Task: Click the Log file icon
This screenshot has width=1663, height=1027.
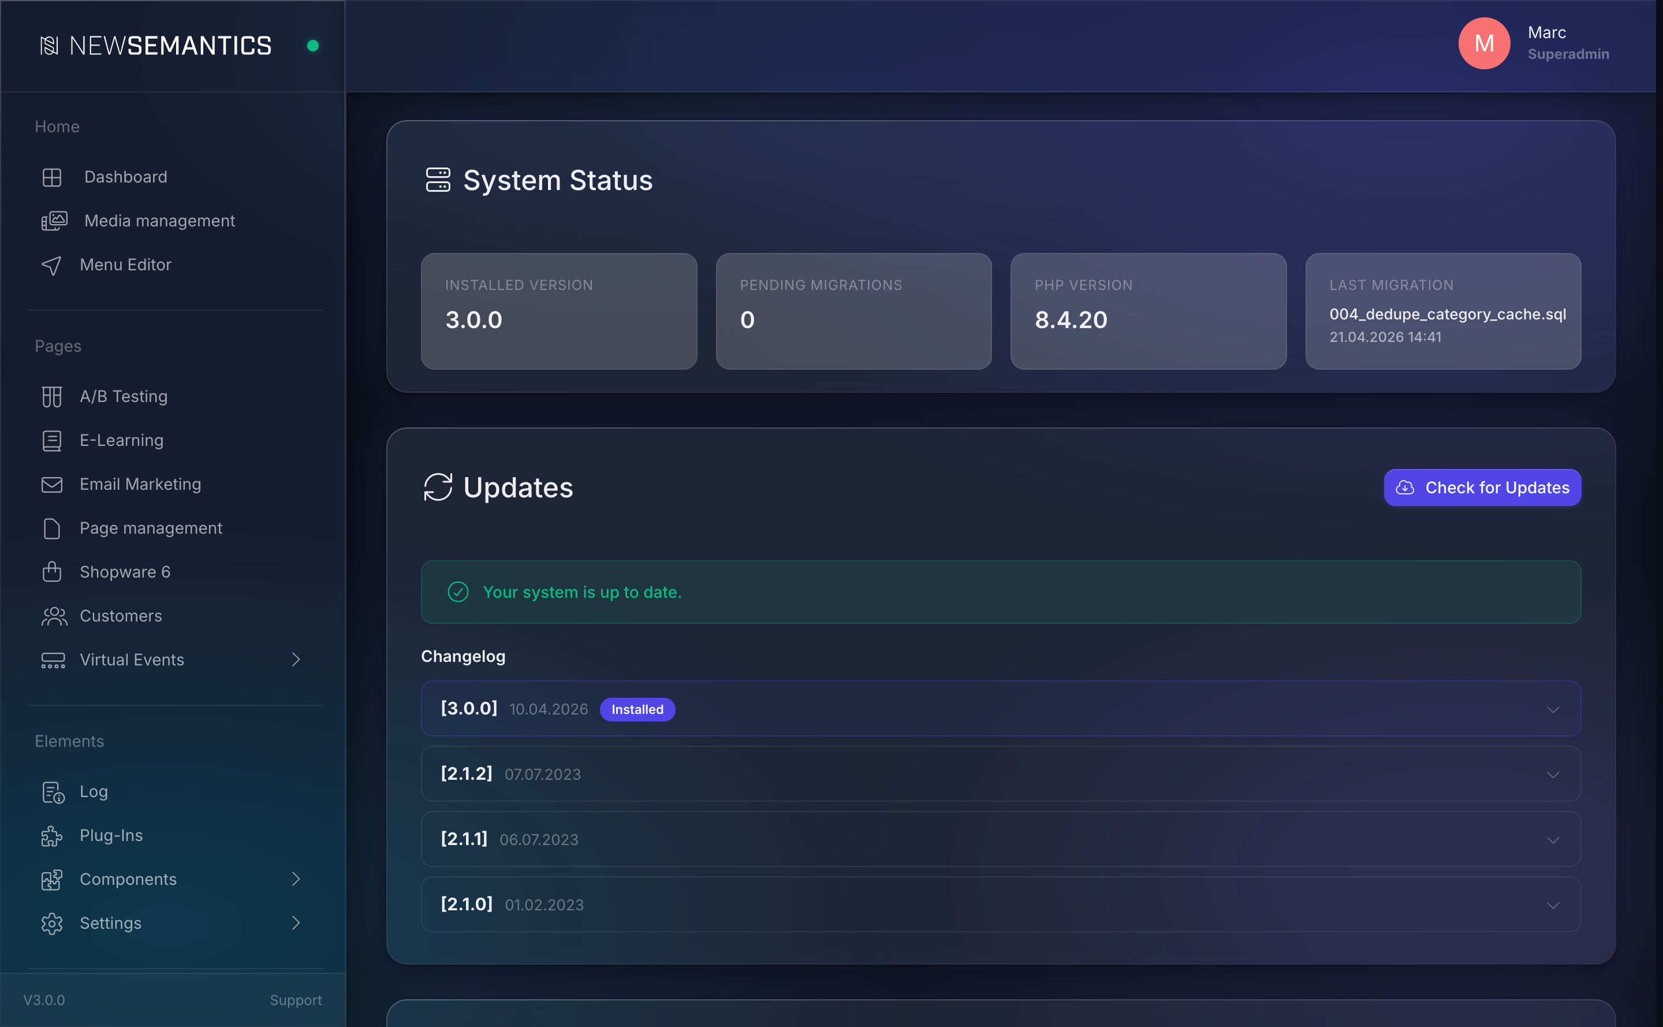Action: [53, 792]
